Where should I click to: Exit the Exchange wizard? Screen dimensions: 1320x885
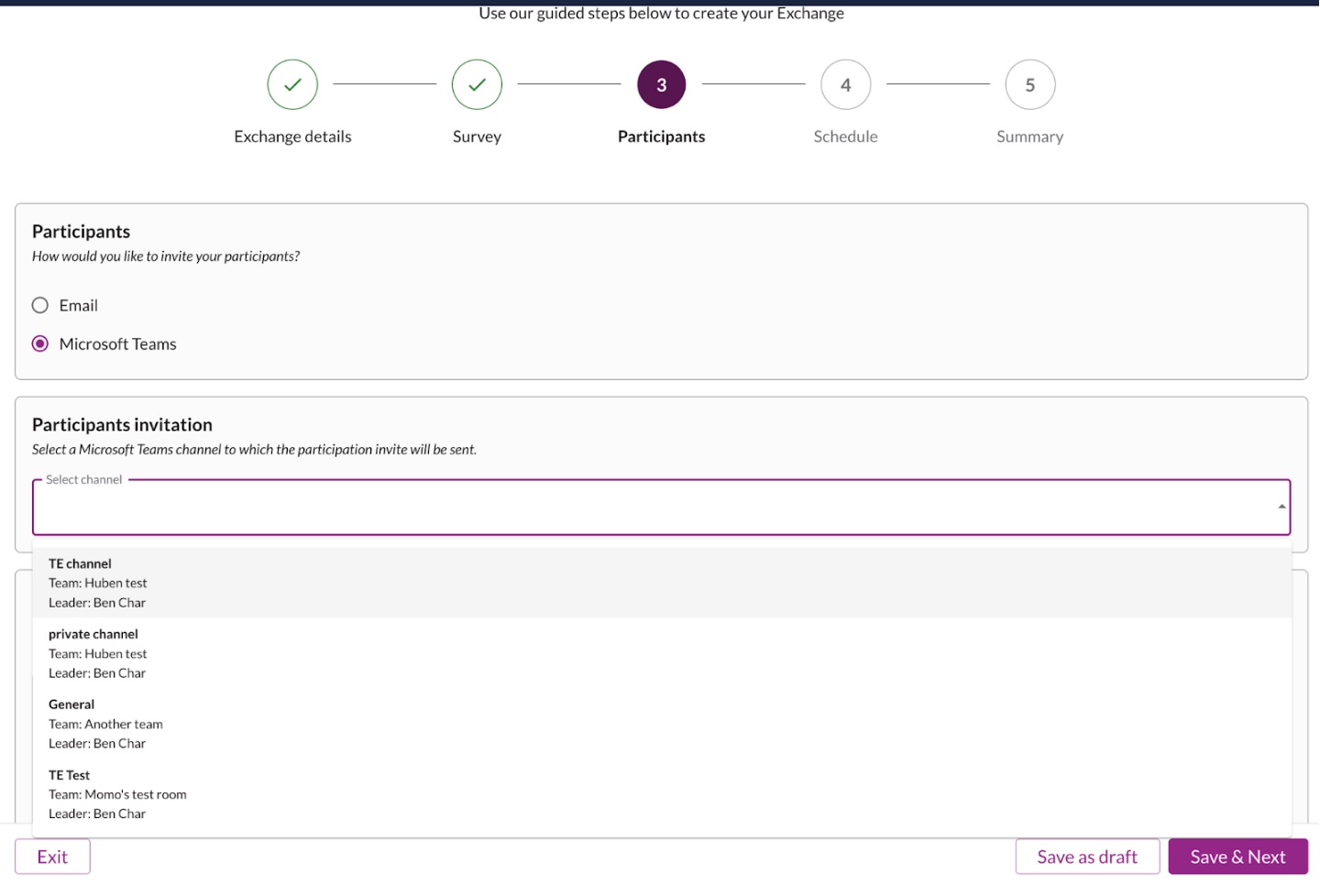52,857
